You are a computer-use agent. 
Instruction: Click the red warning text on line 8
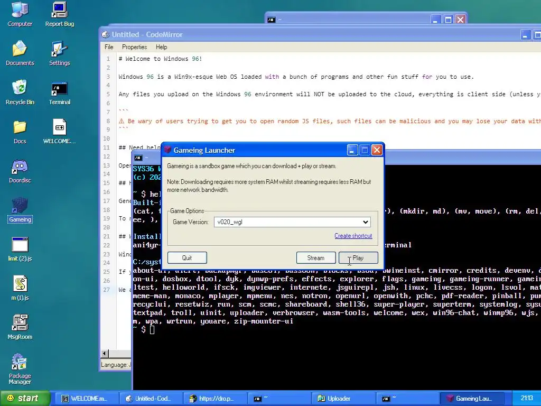330,121
